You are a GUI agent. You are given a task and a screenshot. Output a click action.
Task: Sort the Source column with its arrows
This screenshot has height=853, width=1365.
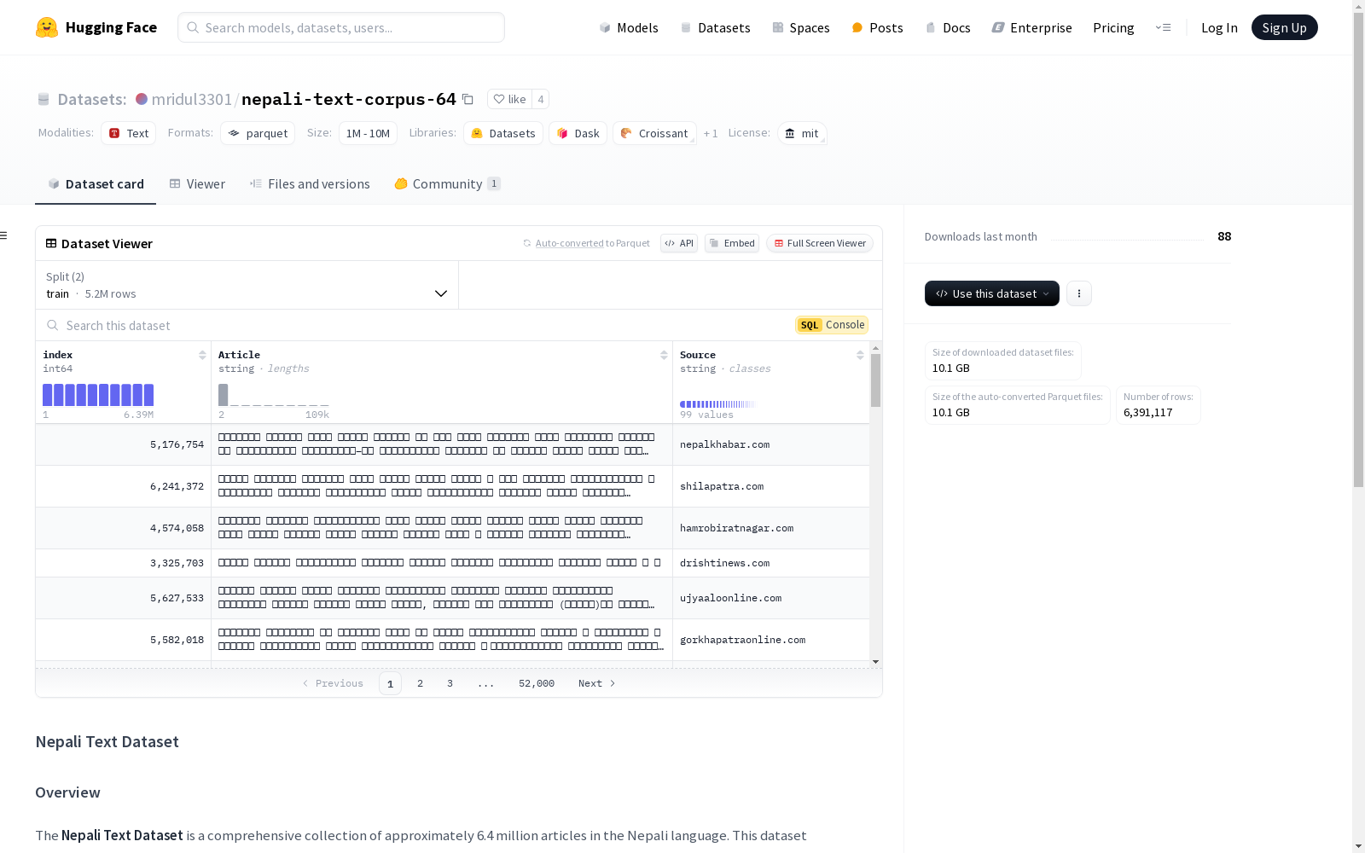click(x=860, y=355)
